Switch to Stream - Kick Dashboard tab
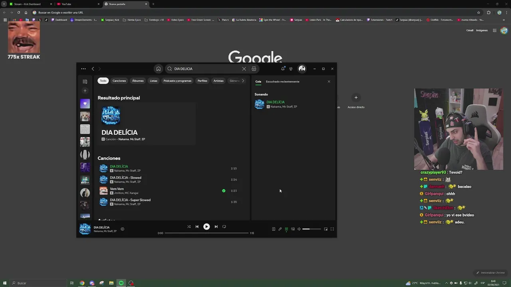This screenshot has width=511, height=287. click(31, 4)
